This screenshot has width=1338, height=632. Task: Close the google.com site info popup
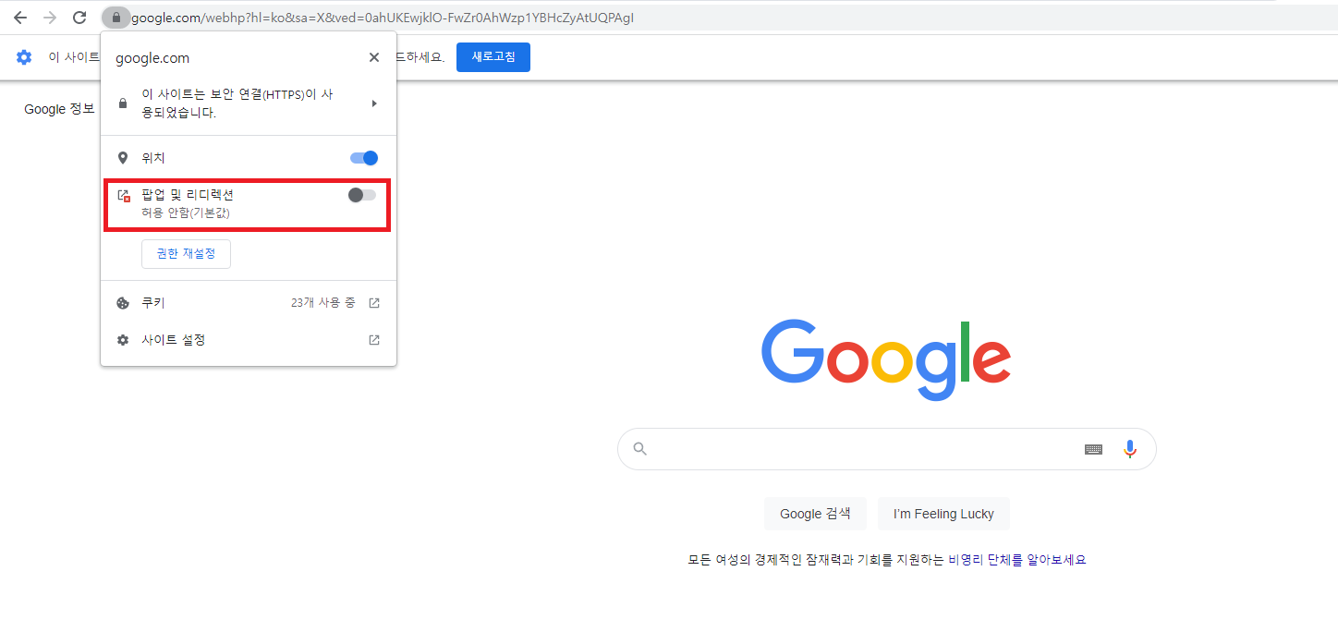coord(374,57)
